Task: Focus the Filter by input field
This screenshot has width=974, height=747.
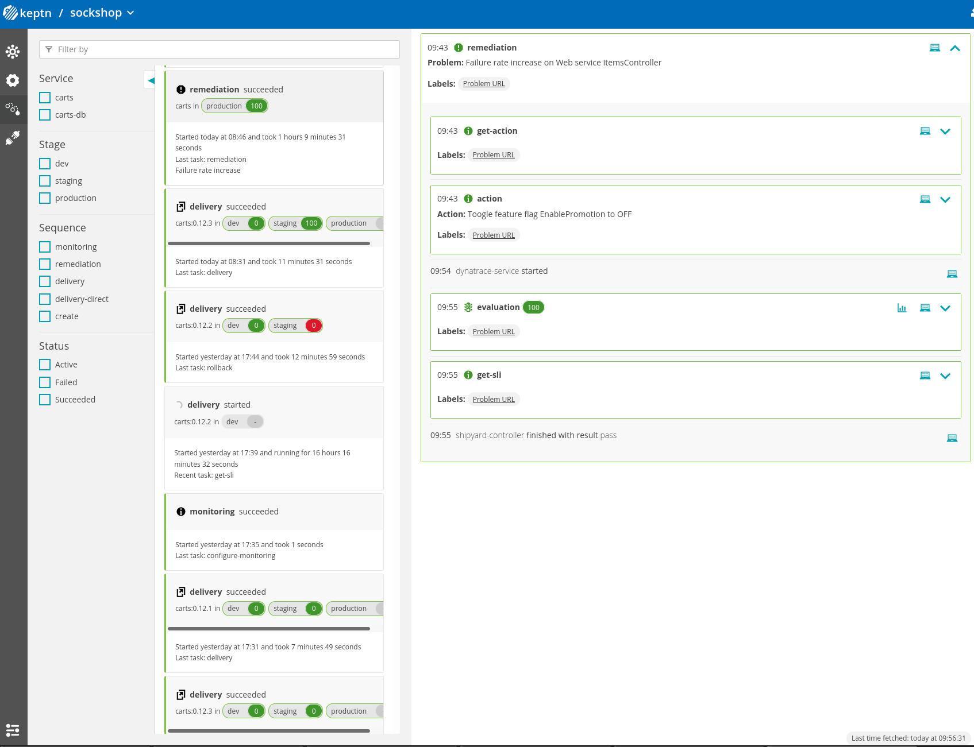Action: [x=220, y=49]
